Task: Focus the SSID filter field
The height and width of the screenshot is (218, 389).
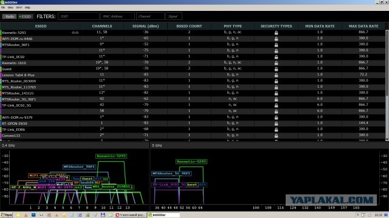Action: point(78,16)
